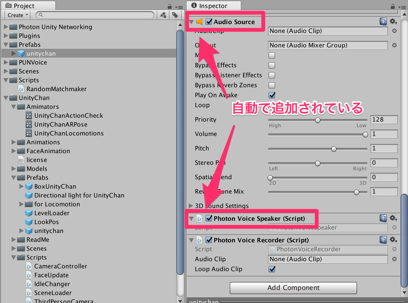This screenshot has width=408, height=303.
Task: Click the Add Component button
Action: pyautogui.click(x=293, y=288)
